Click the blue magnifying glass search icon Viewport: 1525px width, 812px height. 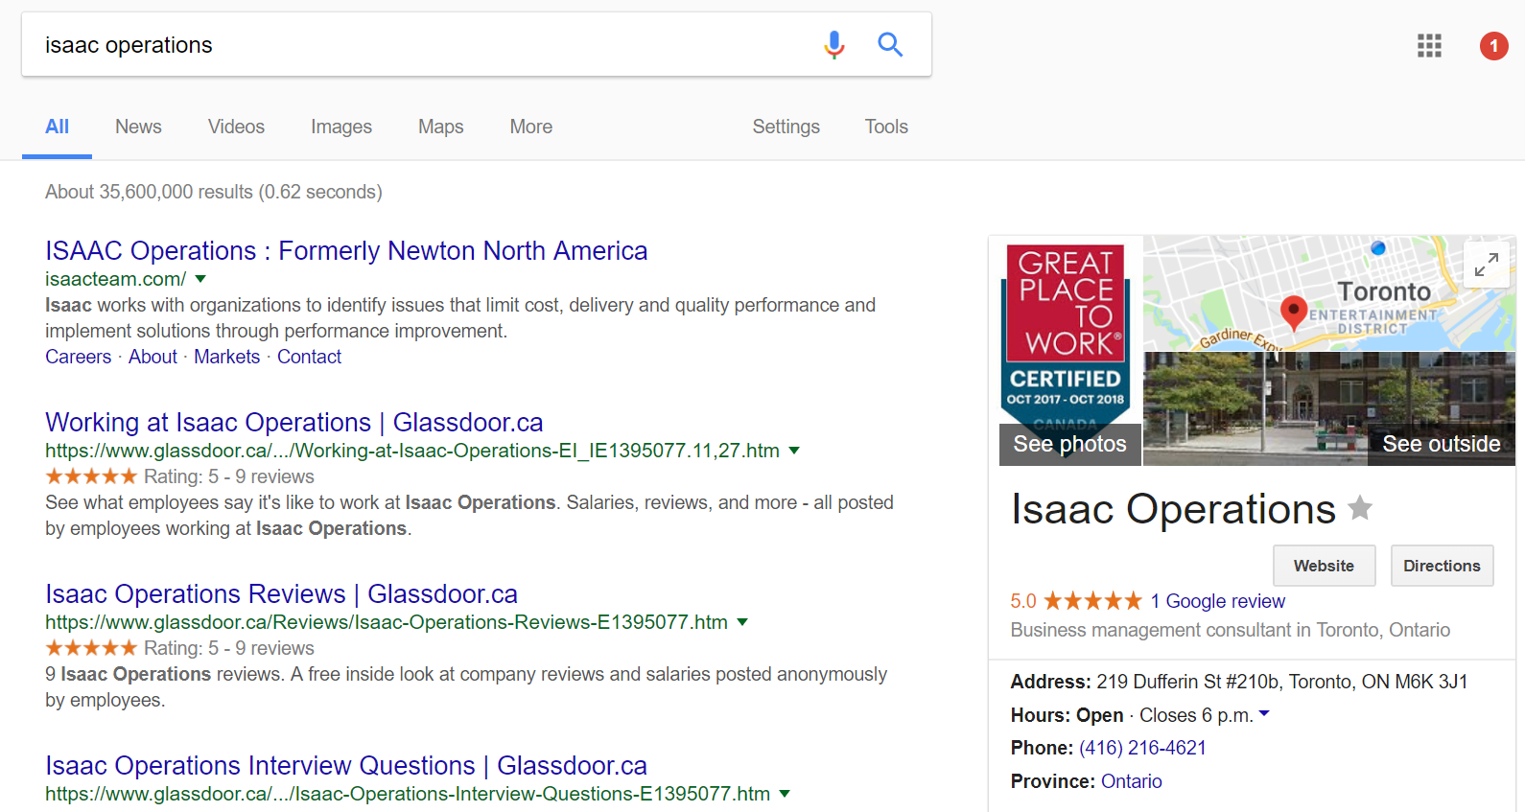pos(890,44)
